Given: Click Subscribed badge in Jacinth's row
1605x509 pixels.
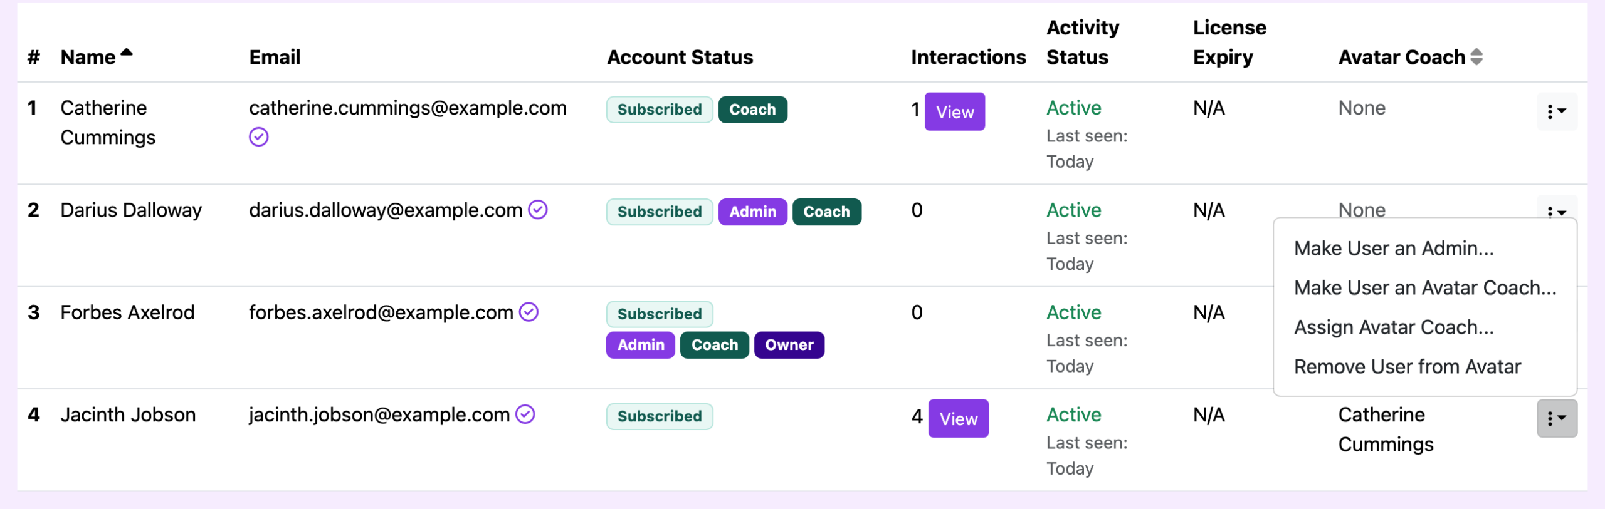Looking at the screenshot, I should (660, 416).
